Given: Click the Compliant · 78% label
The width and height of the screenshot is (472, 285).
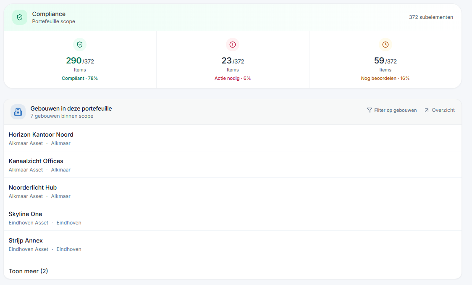Looking at the screenshot, I should point(80,78).
